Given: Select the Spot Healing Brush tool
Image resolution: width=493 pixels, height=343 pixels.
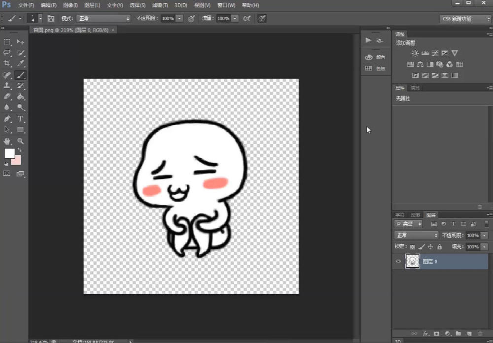Looking at the screenshot, I should [x=7, y=75].
